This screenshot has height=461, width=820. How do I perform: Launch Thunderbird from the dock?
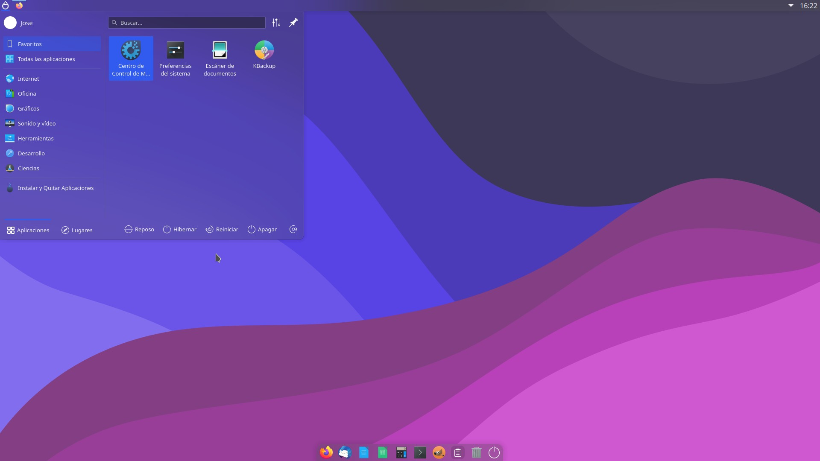point(345,452)
